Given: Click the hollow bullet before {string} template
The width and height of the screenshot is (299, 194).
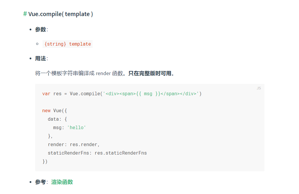Looking at the screenshot, I should pyautogui.click(x=37, y=44).
